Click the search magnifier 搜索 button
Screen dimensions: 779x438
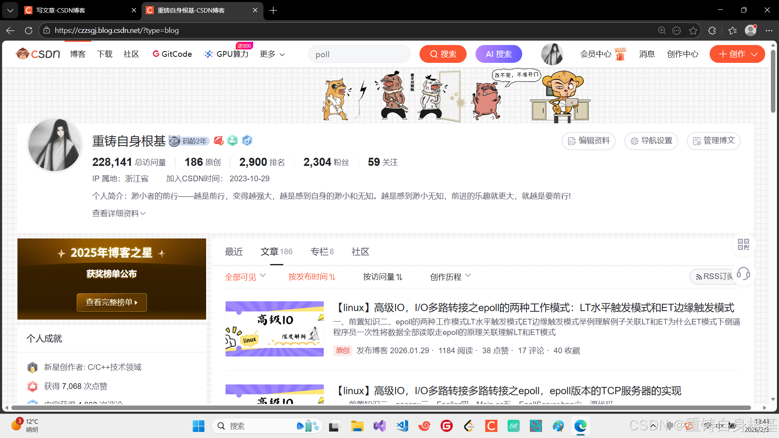[x=443, y=54]
